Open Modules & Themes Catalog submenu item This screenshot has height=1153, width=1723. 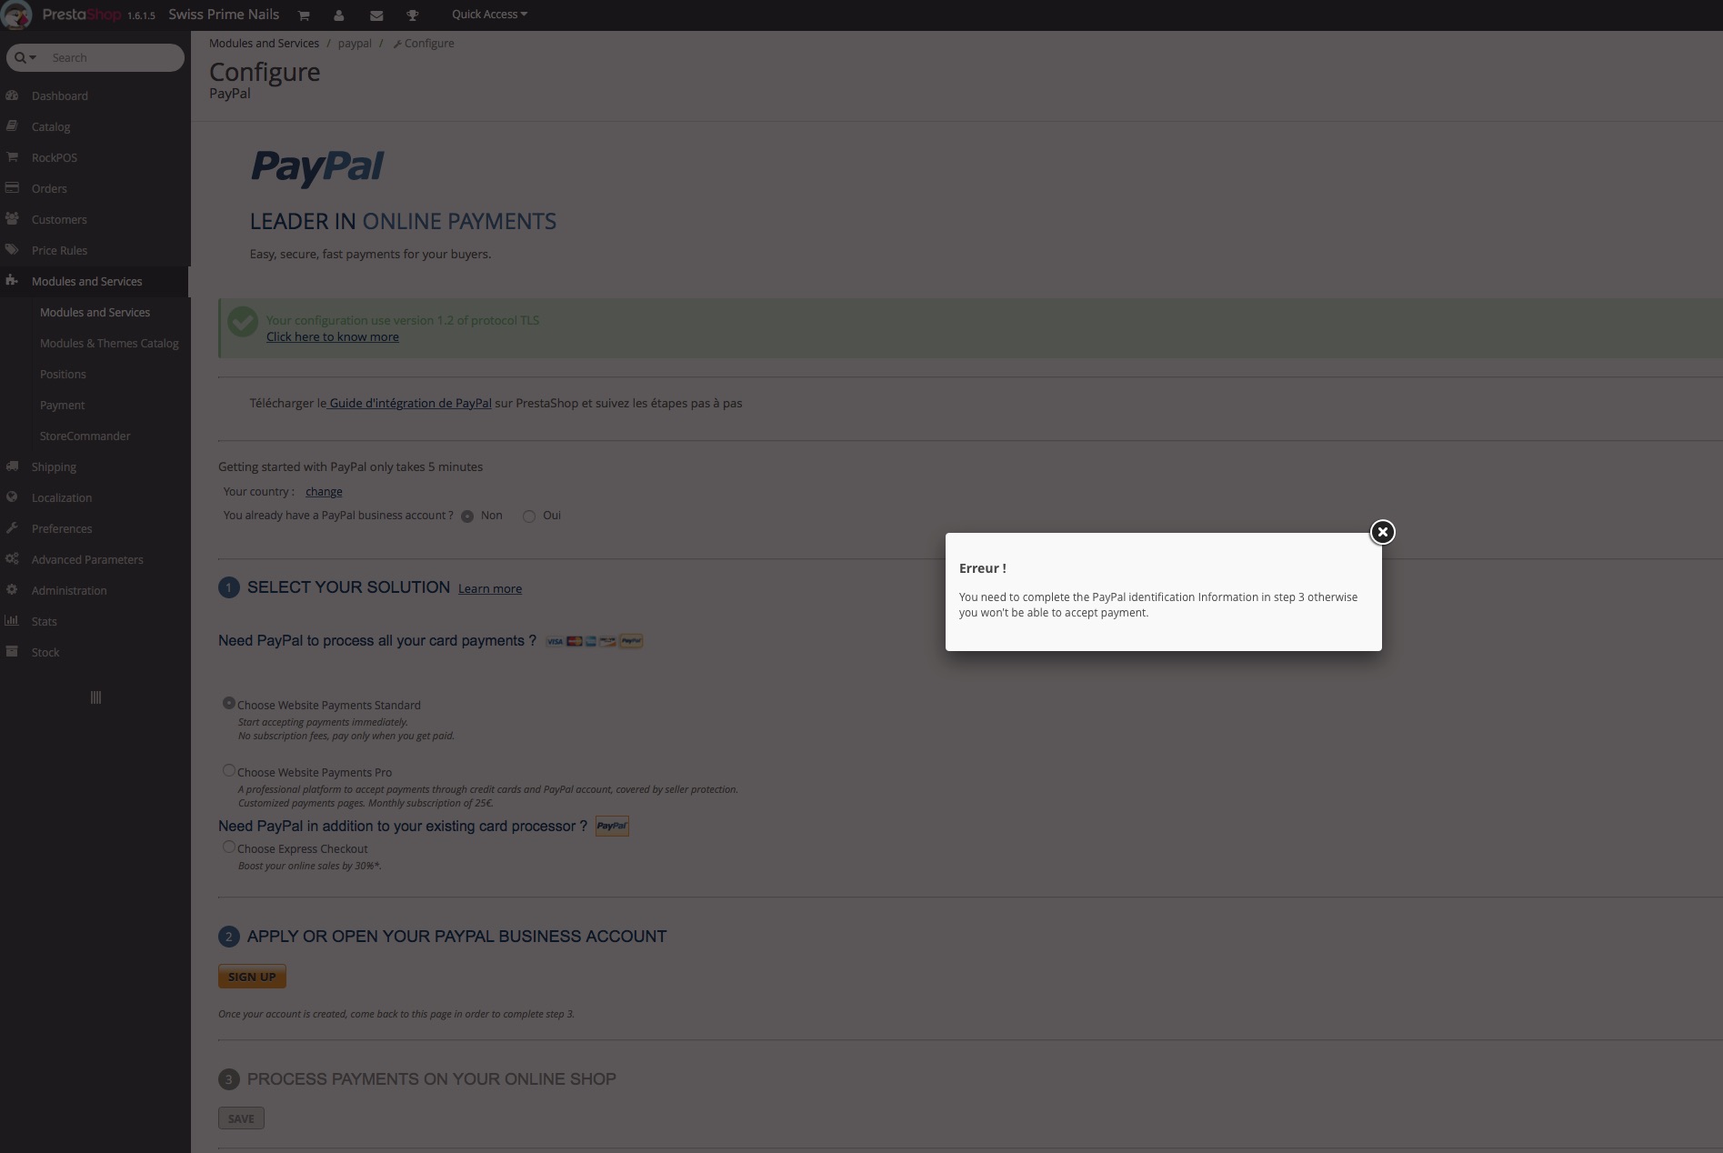[109, 343]
